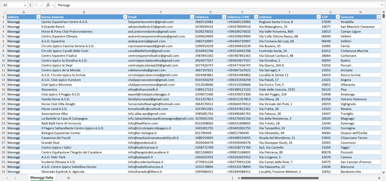Click the horizontal scrollbar right arrow
Viewport: 386px width, 181px height.
tap(379, 178)
